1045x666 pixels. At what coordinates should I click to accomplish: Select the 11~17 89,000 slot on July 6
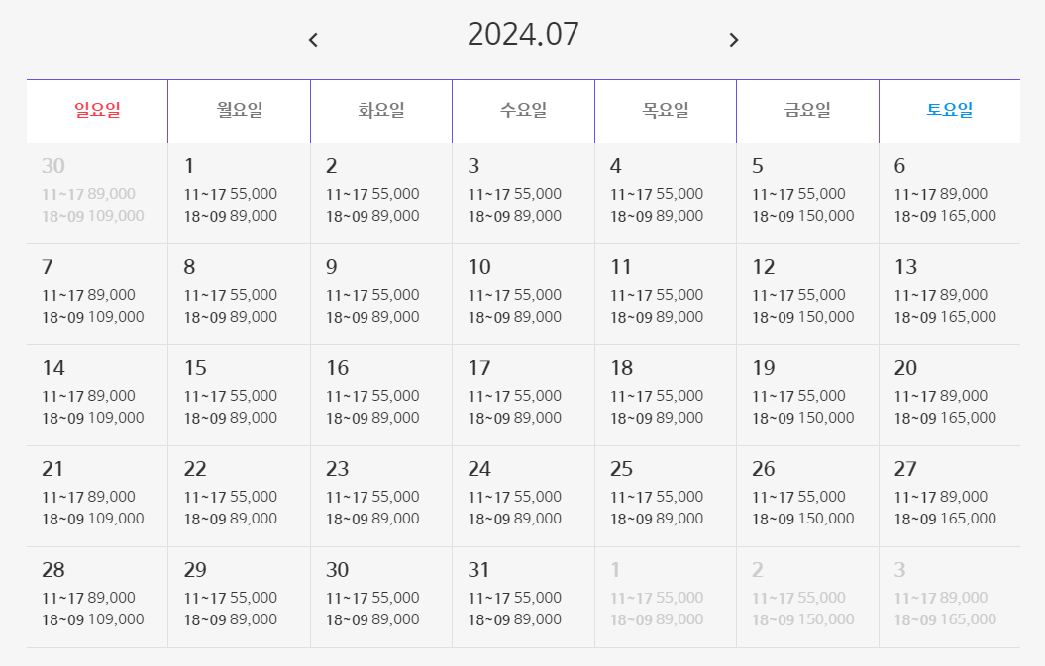tap(941, 195)
